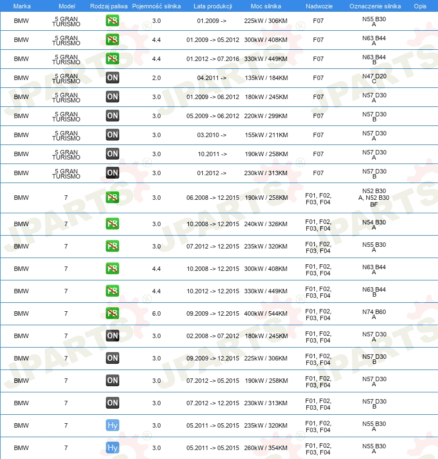
Task: Select ON diesel icon in BMW 7 07.2012 -> 05.2015 row
Action: coord(113,381)
